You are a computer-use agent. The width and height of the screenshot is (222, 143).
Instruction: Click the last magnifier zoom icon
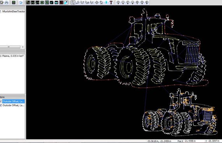[147, 3]
